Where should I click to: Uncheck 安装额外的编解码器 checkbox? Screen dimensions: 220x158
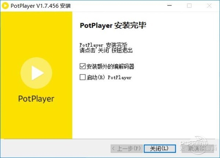82,66
